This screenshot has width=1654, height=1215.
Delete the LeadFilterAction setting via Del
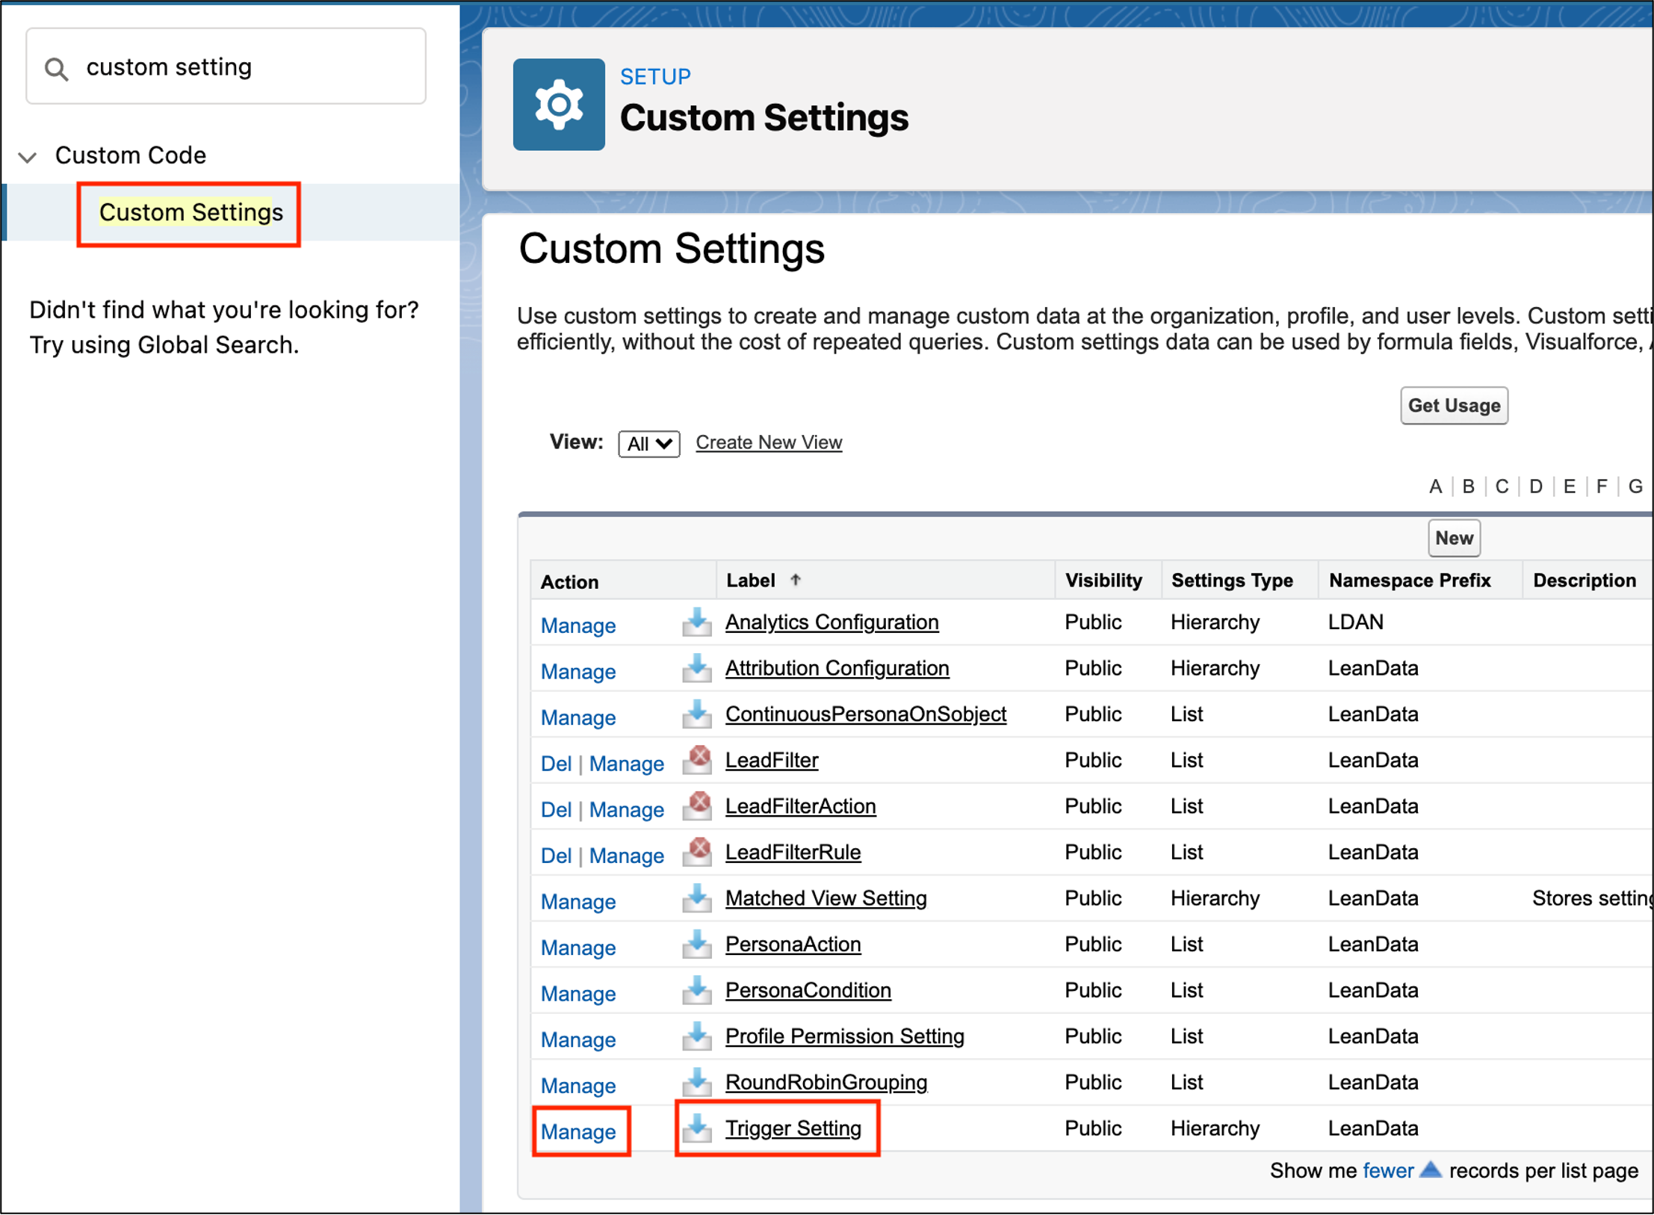(x=555, y=809)
